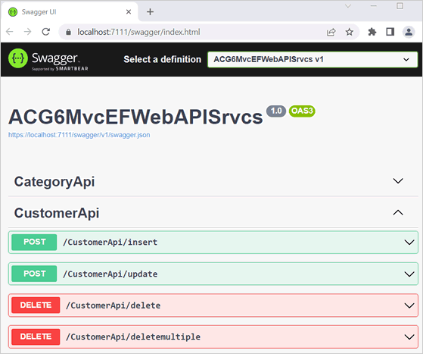Open the new tab plus button
Screen dimensions: 423x354
click(x=150, y=12)
